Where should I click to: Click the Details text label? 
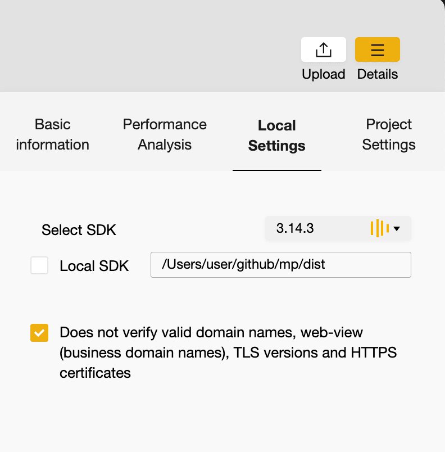coord(378,74)
